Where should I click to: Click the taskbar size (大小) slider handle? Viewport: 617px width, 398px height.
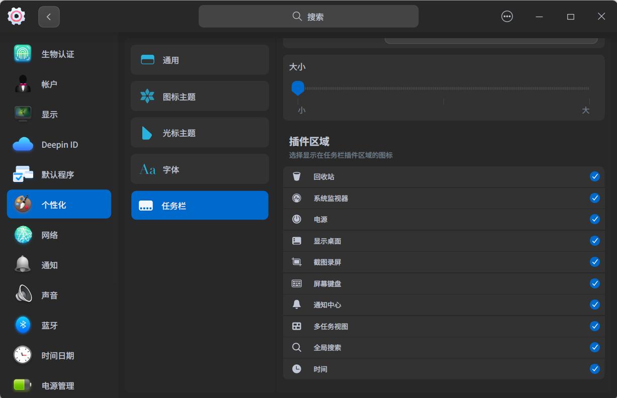pos(298,88)
